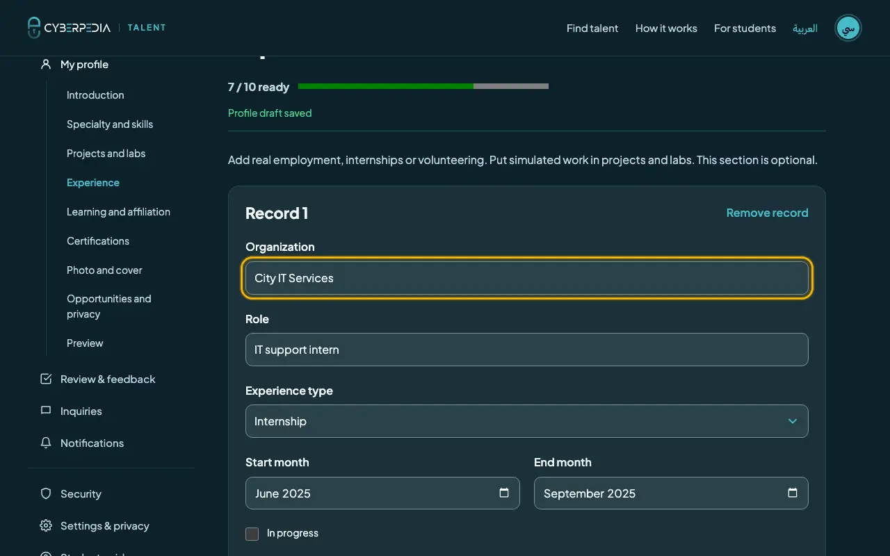Tick the In progress checkbox
This screenshot has width=890, height=556.
(252, 534)
